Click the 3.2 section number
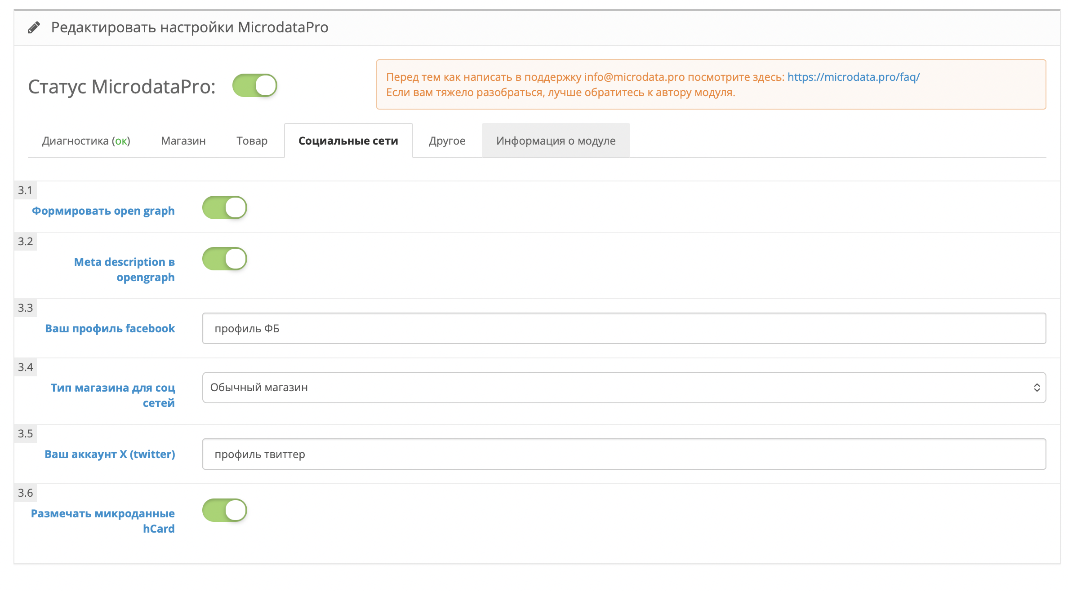Viewport: 1068px width, 591px height. (x=25, y=241)
